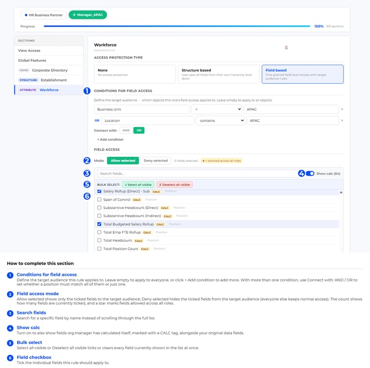Uncheck Salary Rollup (Direct) - Sub checkbox
Viewport: 370px width, 368px height.
click(x=99, y=191)
